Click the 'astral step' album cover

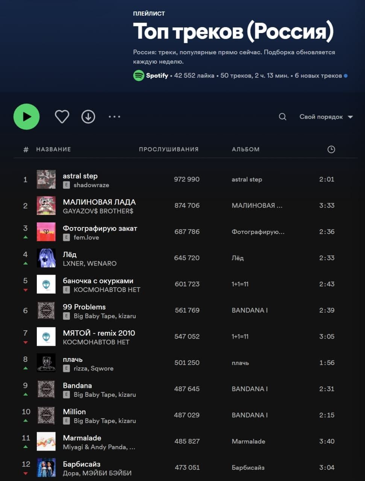pyautogui.click(x=46, y=179)
